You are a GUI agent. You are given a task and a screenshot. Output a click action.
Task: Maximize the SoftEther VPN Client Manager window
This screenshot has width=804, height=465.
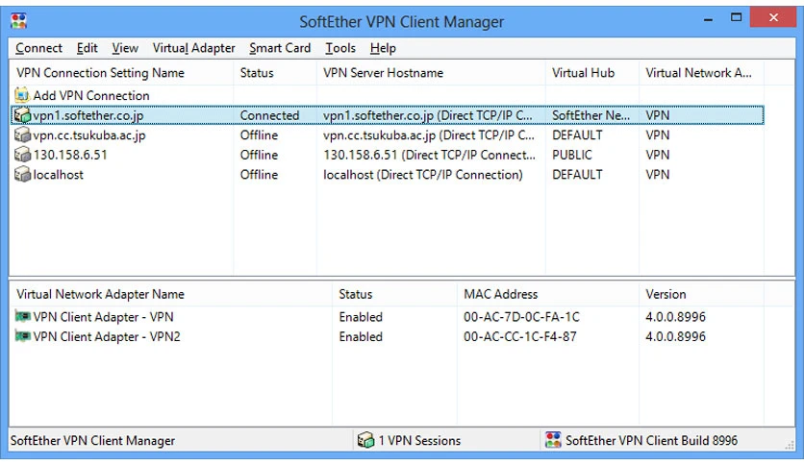[736, 18]
